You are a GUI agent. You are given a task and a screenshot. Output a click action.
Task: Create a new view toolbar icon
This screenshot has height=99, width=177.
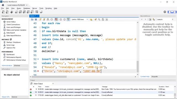pos(24,12)
